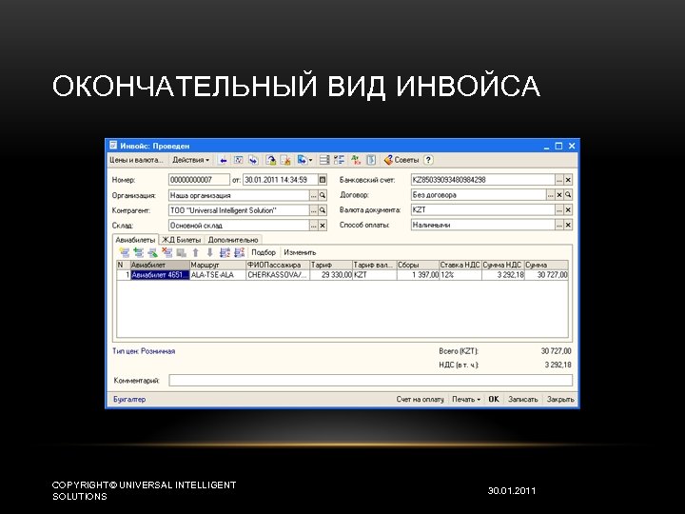Open the Печать dropdown

(466, 400)
